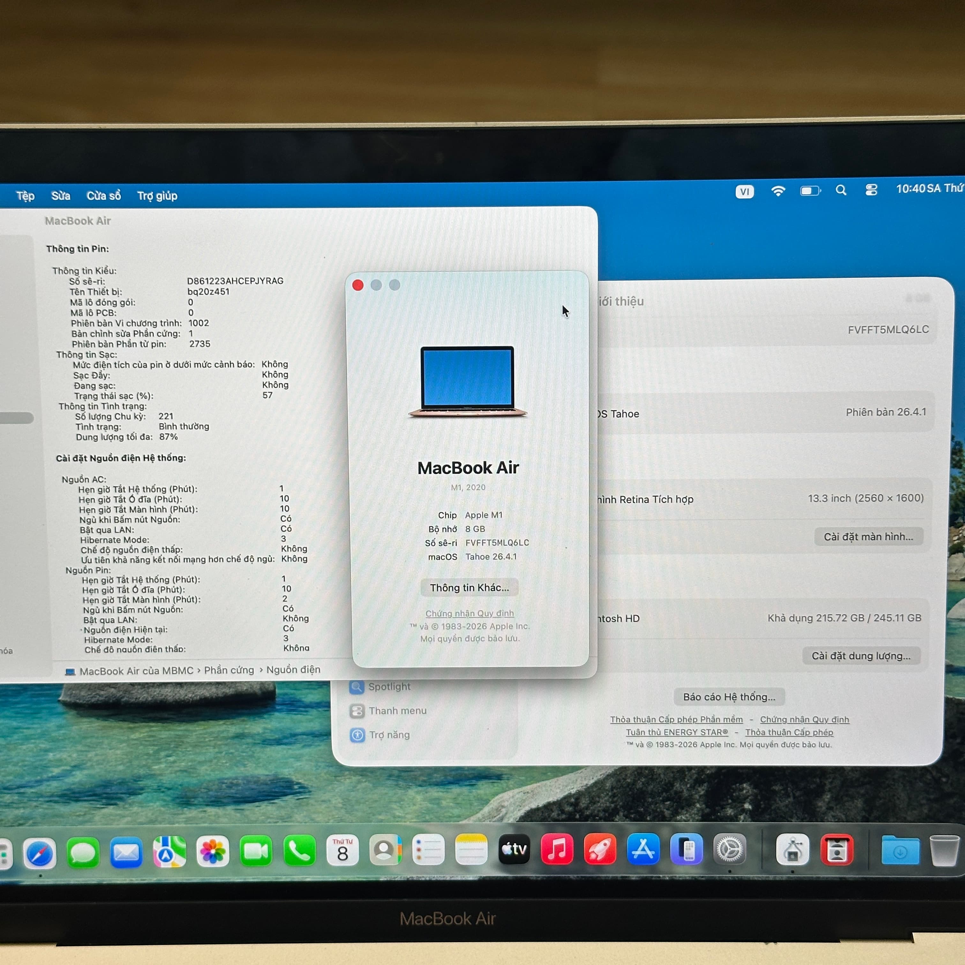965x965 pixels.
Task: Open the Tuân thủ ENERGY STAR link
Action: pyautogui.click(x=677, y=732)
